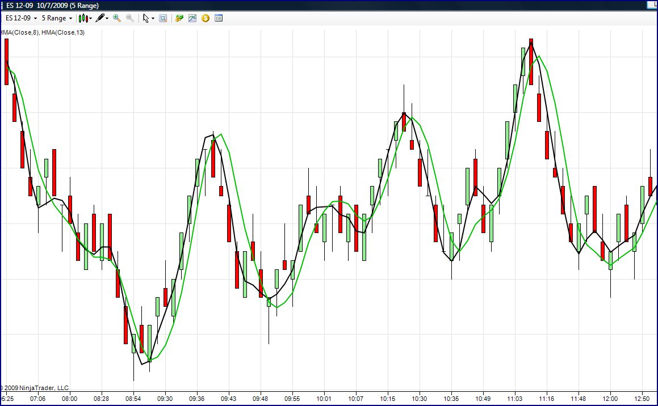Click the 08:00 time axis label
658x406 pixels.
70,399
